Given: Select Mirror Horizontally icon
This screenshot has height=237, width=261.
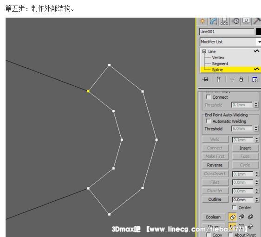Looking at the screenshot, I should tap(233, 226).
